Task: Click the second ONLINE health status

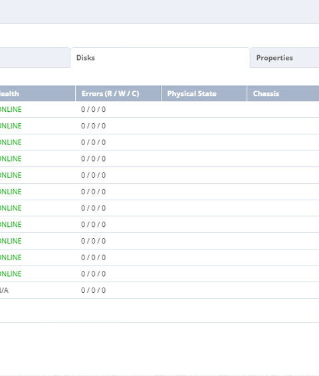Action: (11, 126)
